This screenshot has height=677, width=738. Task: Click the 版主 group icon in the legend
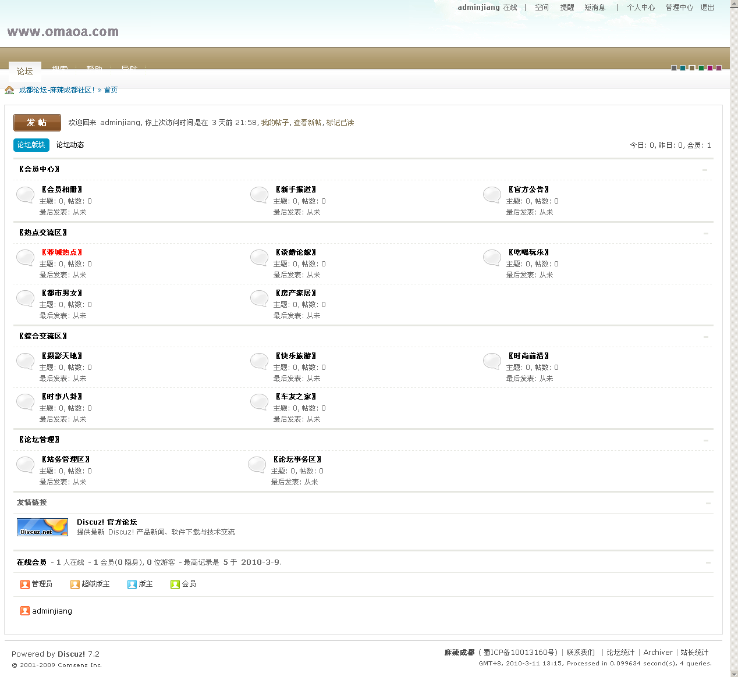pyautogui.click(x=132, y=585)
